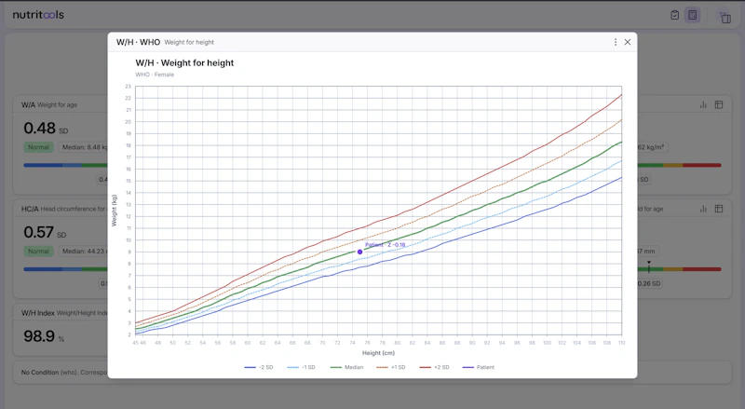Click the 'Median: 44.23' chip
The height and width of the screenshot is (409, 745).
[84, 252]
